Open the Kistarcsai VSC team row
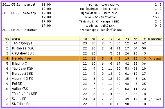This screenshot has height=109, width=165. click(x=83, y=48)
